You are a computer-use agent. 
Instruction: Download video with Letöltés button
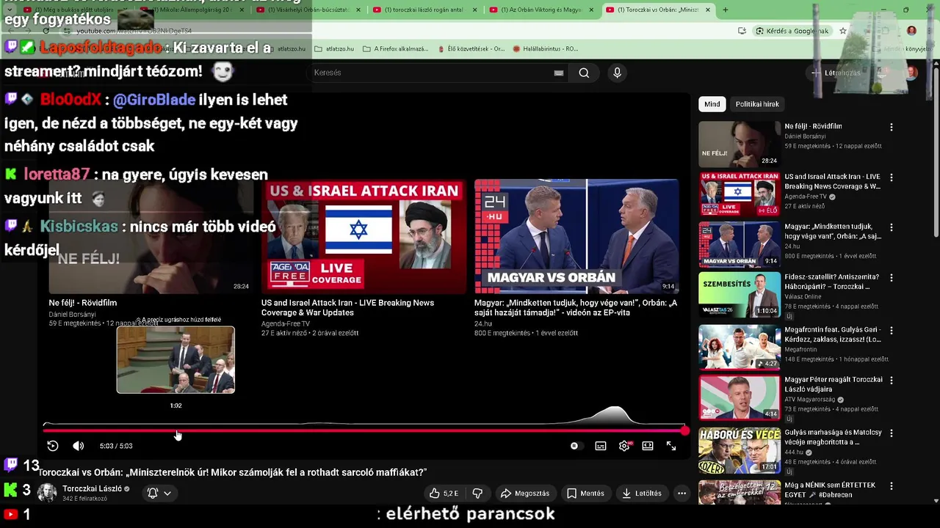coord(641,494)
